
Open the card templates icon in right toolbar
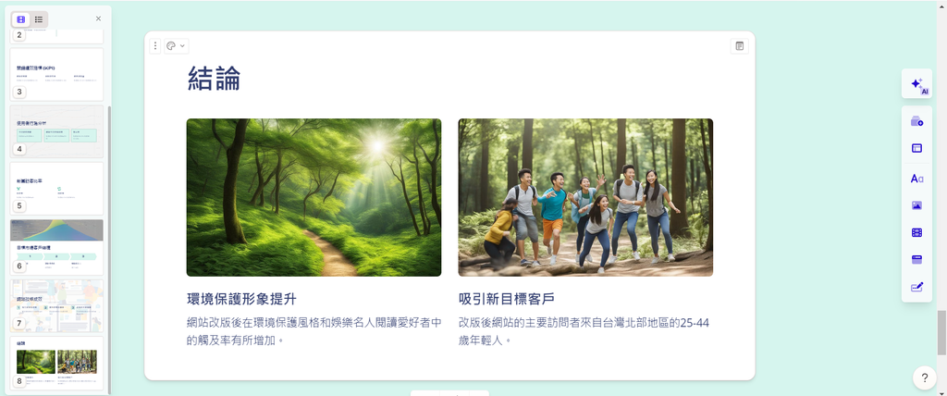click(x=916, y=121)
